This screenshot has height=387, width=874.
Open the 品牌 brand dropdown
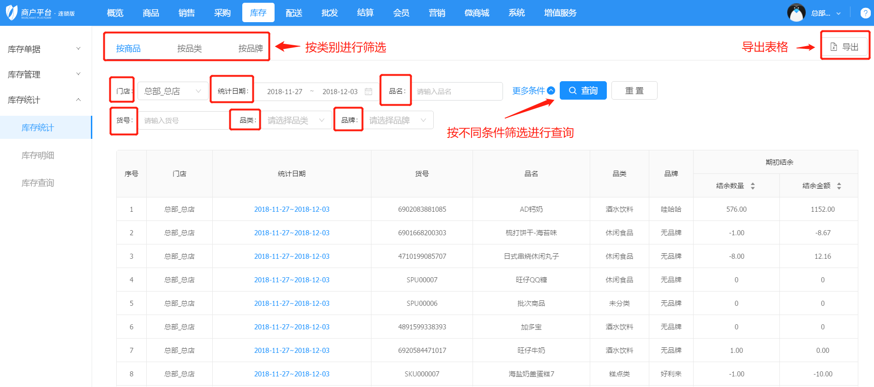(x=397, y=120)
